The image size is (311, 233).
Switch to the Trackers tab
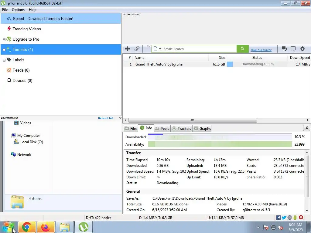182,128
